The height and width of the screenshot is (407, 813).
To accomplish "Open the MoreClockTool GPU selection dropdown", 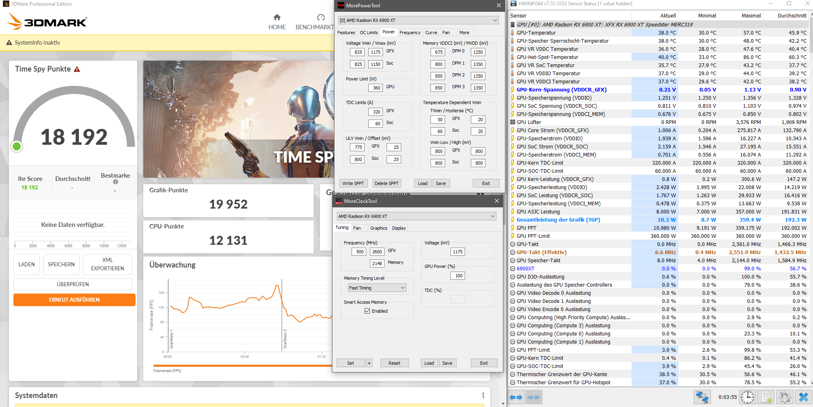I will [x=417, y=216].
